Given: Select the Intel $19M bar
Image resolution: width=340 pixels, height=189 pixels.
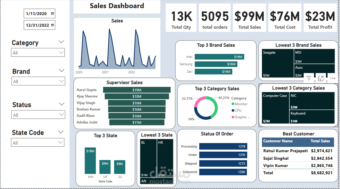Looking at the screenshot, I should 219,57.
